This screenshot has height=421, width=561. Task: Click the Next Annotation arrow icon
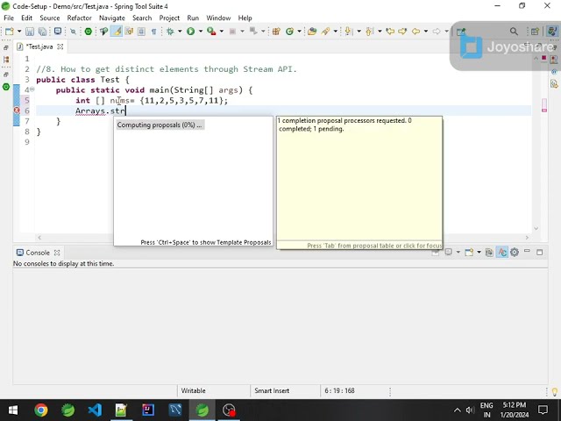click(348, 32)
